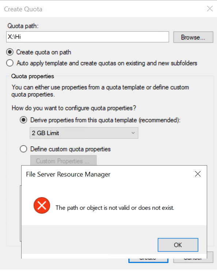
Task: Click the Custom Properties button
Action: pyautogui.click(x=63, y=160)
